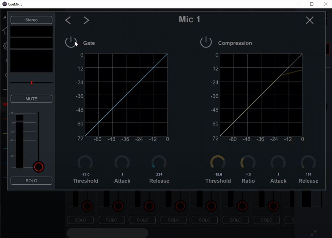332x238 pixels.
Task: Click the red pan slider marker
Action: (31, 83)
